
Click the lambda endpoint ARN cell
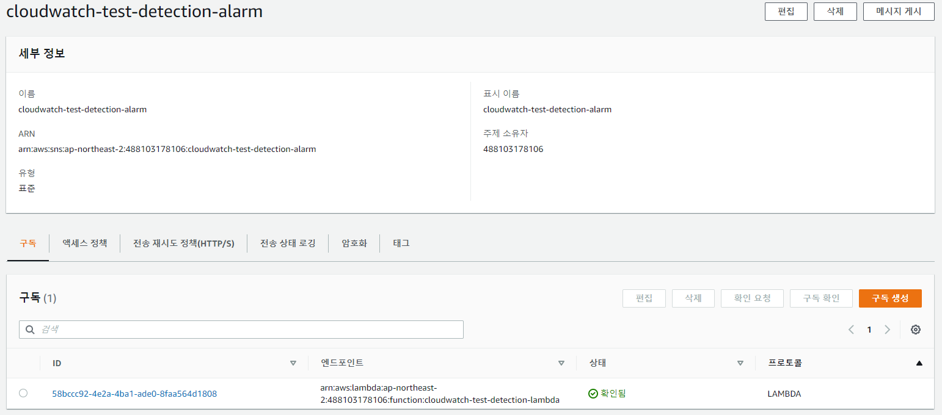440,394
